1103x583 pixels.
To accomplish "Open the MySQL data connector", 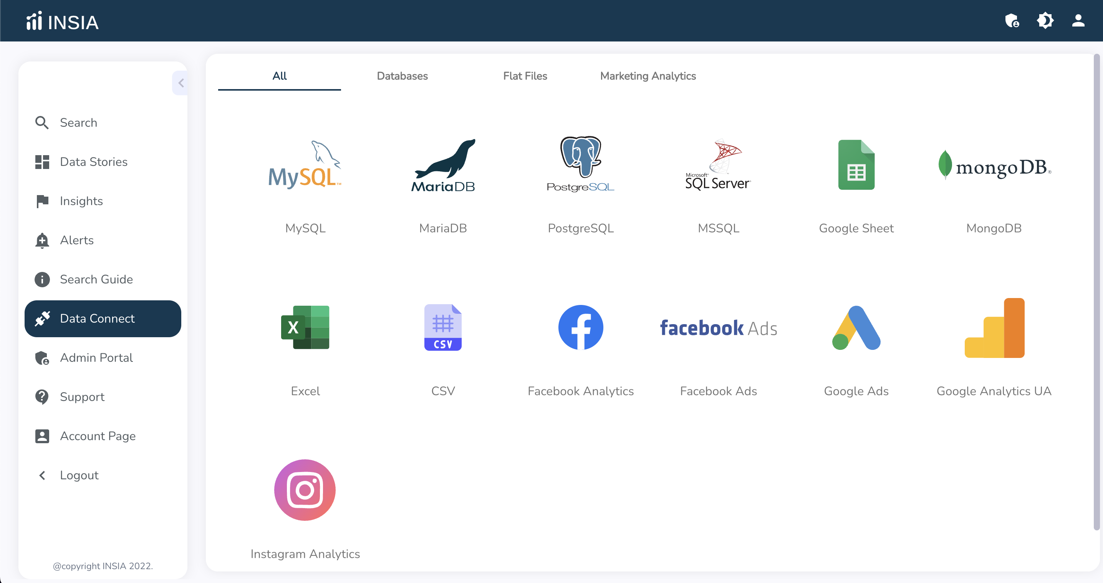I will point(305,184).
